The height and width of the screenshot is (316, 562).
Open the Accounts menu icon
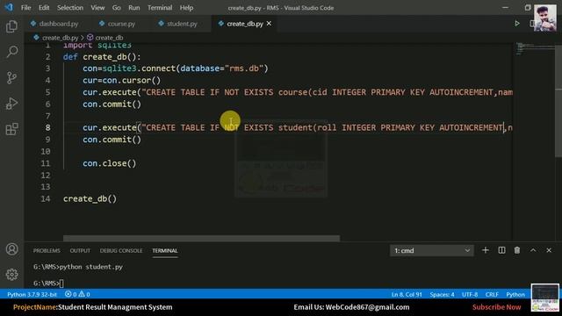[11, 249]
